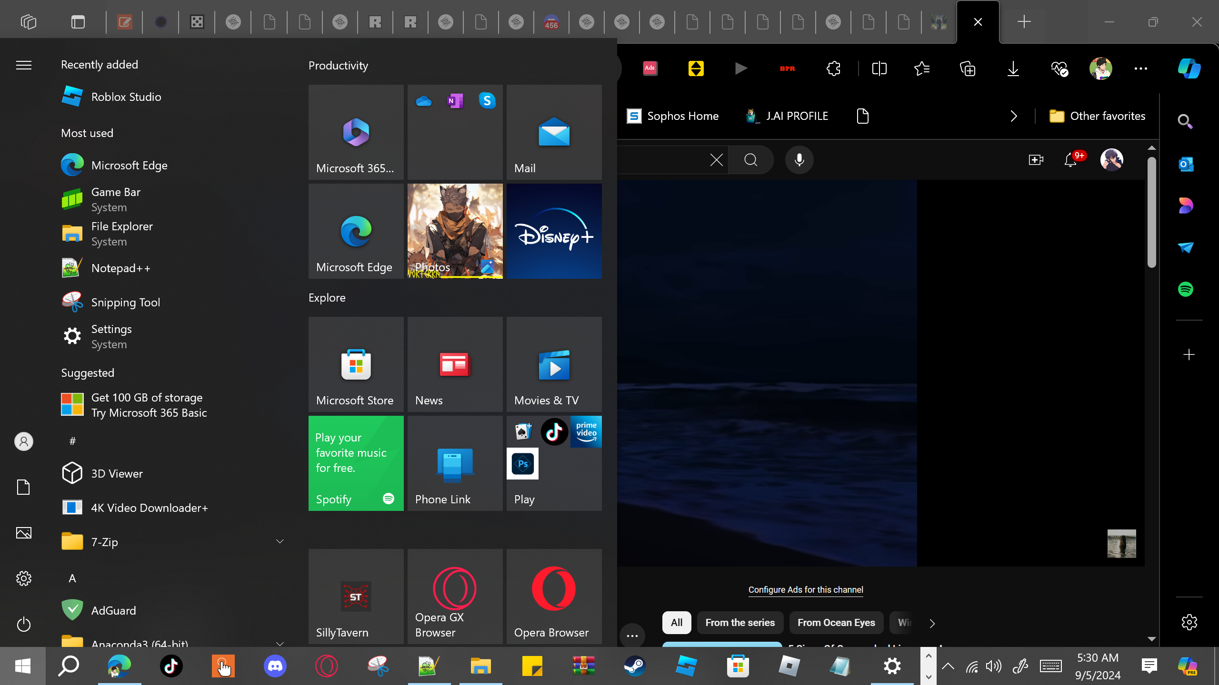Expand the 7-Zip folder
This screenshot has width=1219, height=685.
tap(280, 541)
